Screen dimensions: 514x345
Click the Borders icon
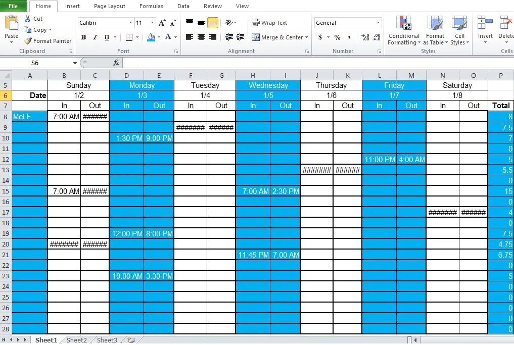tap(129, 37)
